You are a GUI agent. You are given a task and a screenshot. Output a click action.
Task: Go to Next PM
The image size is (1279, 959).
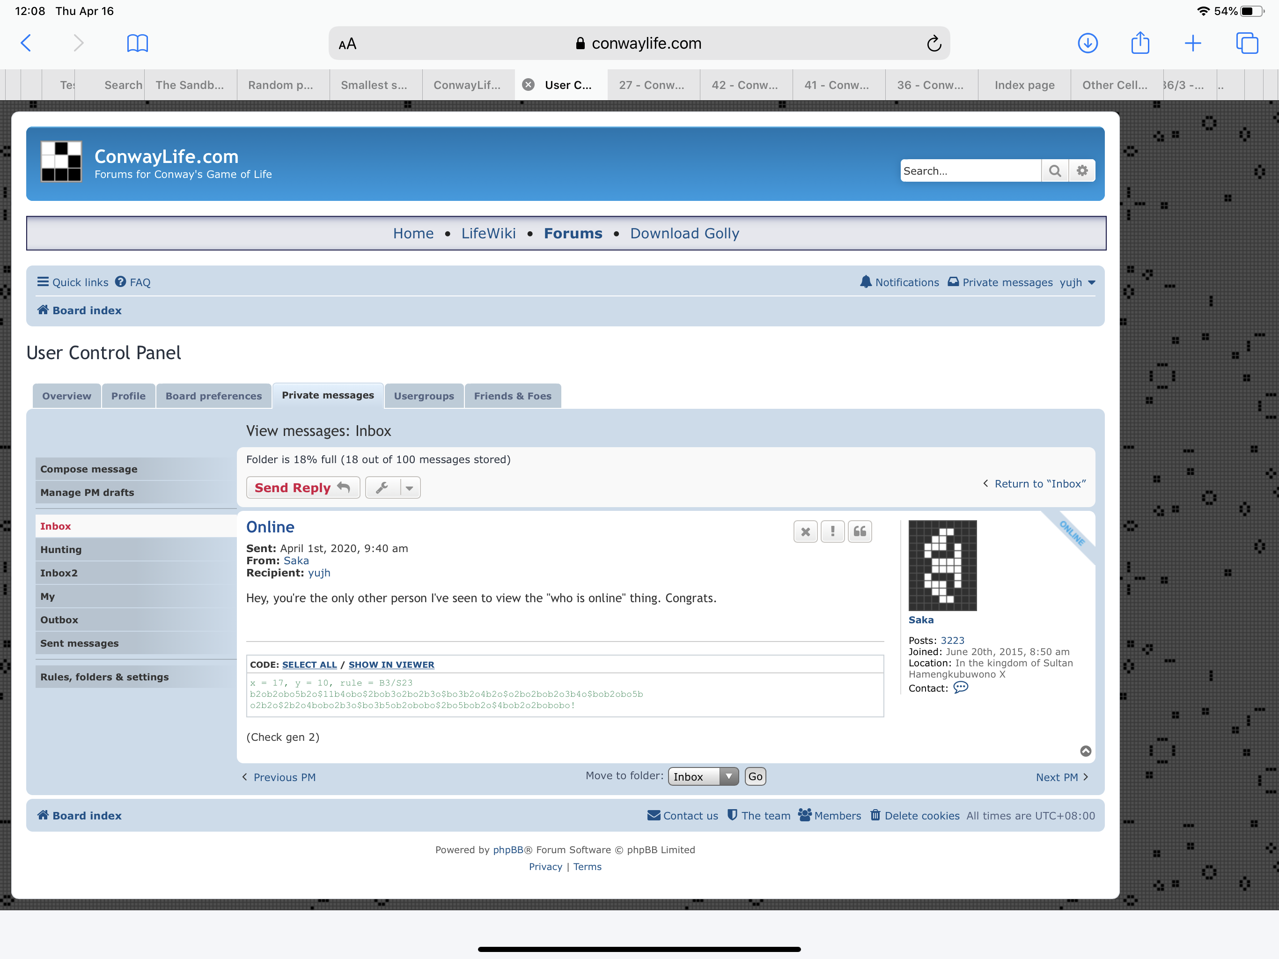(1062, 777)
